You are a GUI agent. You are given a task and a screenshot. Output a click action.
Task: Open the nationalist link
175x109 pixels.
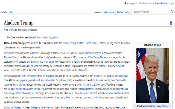click(50, 80)
